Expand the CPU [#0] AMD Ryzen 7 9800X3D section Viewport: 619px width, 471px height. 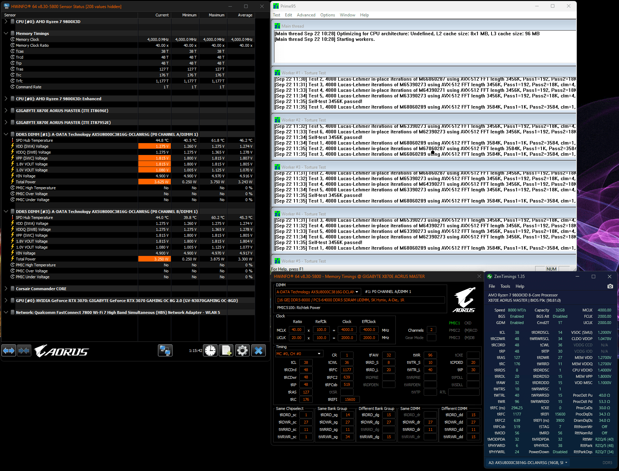click(6, 22)
